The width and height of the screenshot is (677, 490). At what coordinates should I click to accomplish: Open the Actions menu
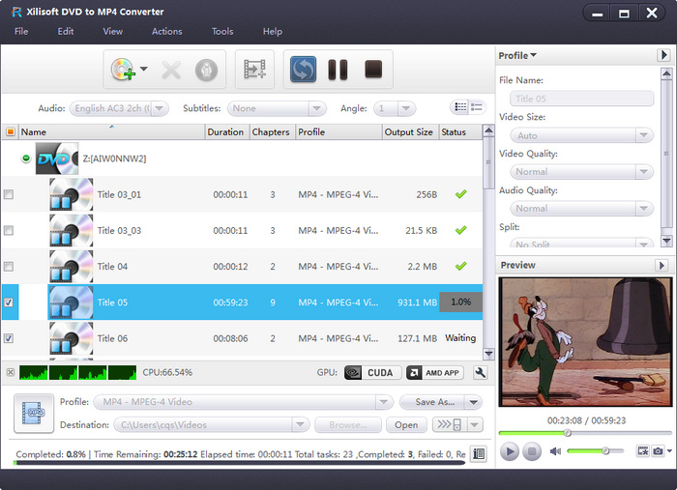(166, 31)
